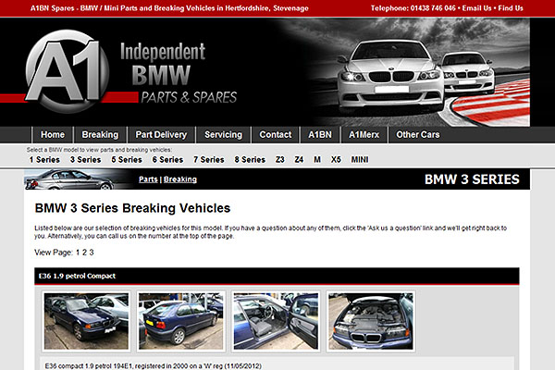The height and width of the screenshot is (370, 555).
Task: Click the 'BMW 3 SERIES' banner title
Action: [472, 179]
